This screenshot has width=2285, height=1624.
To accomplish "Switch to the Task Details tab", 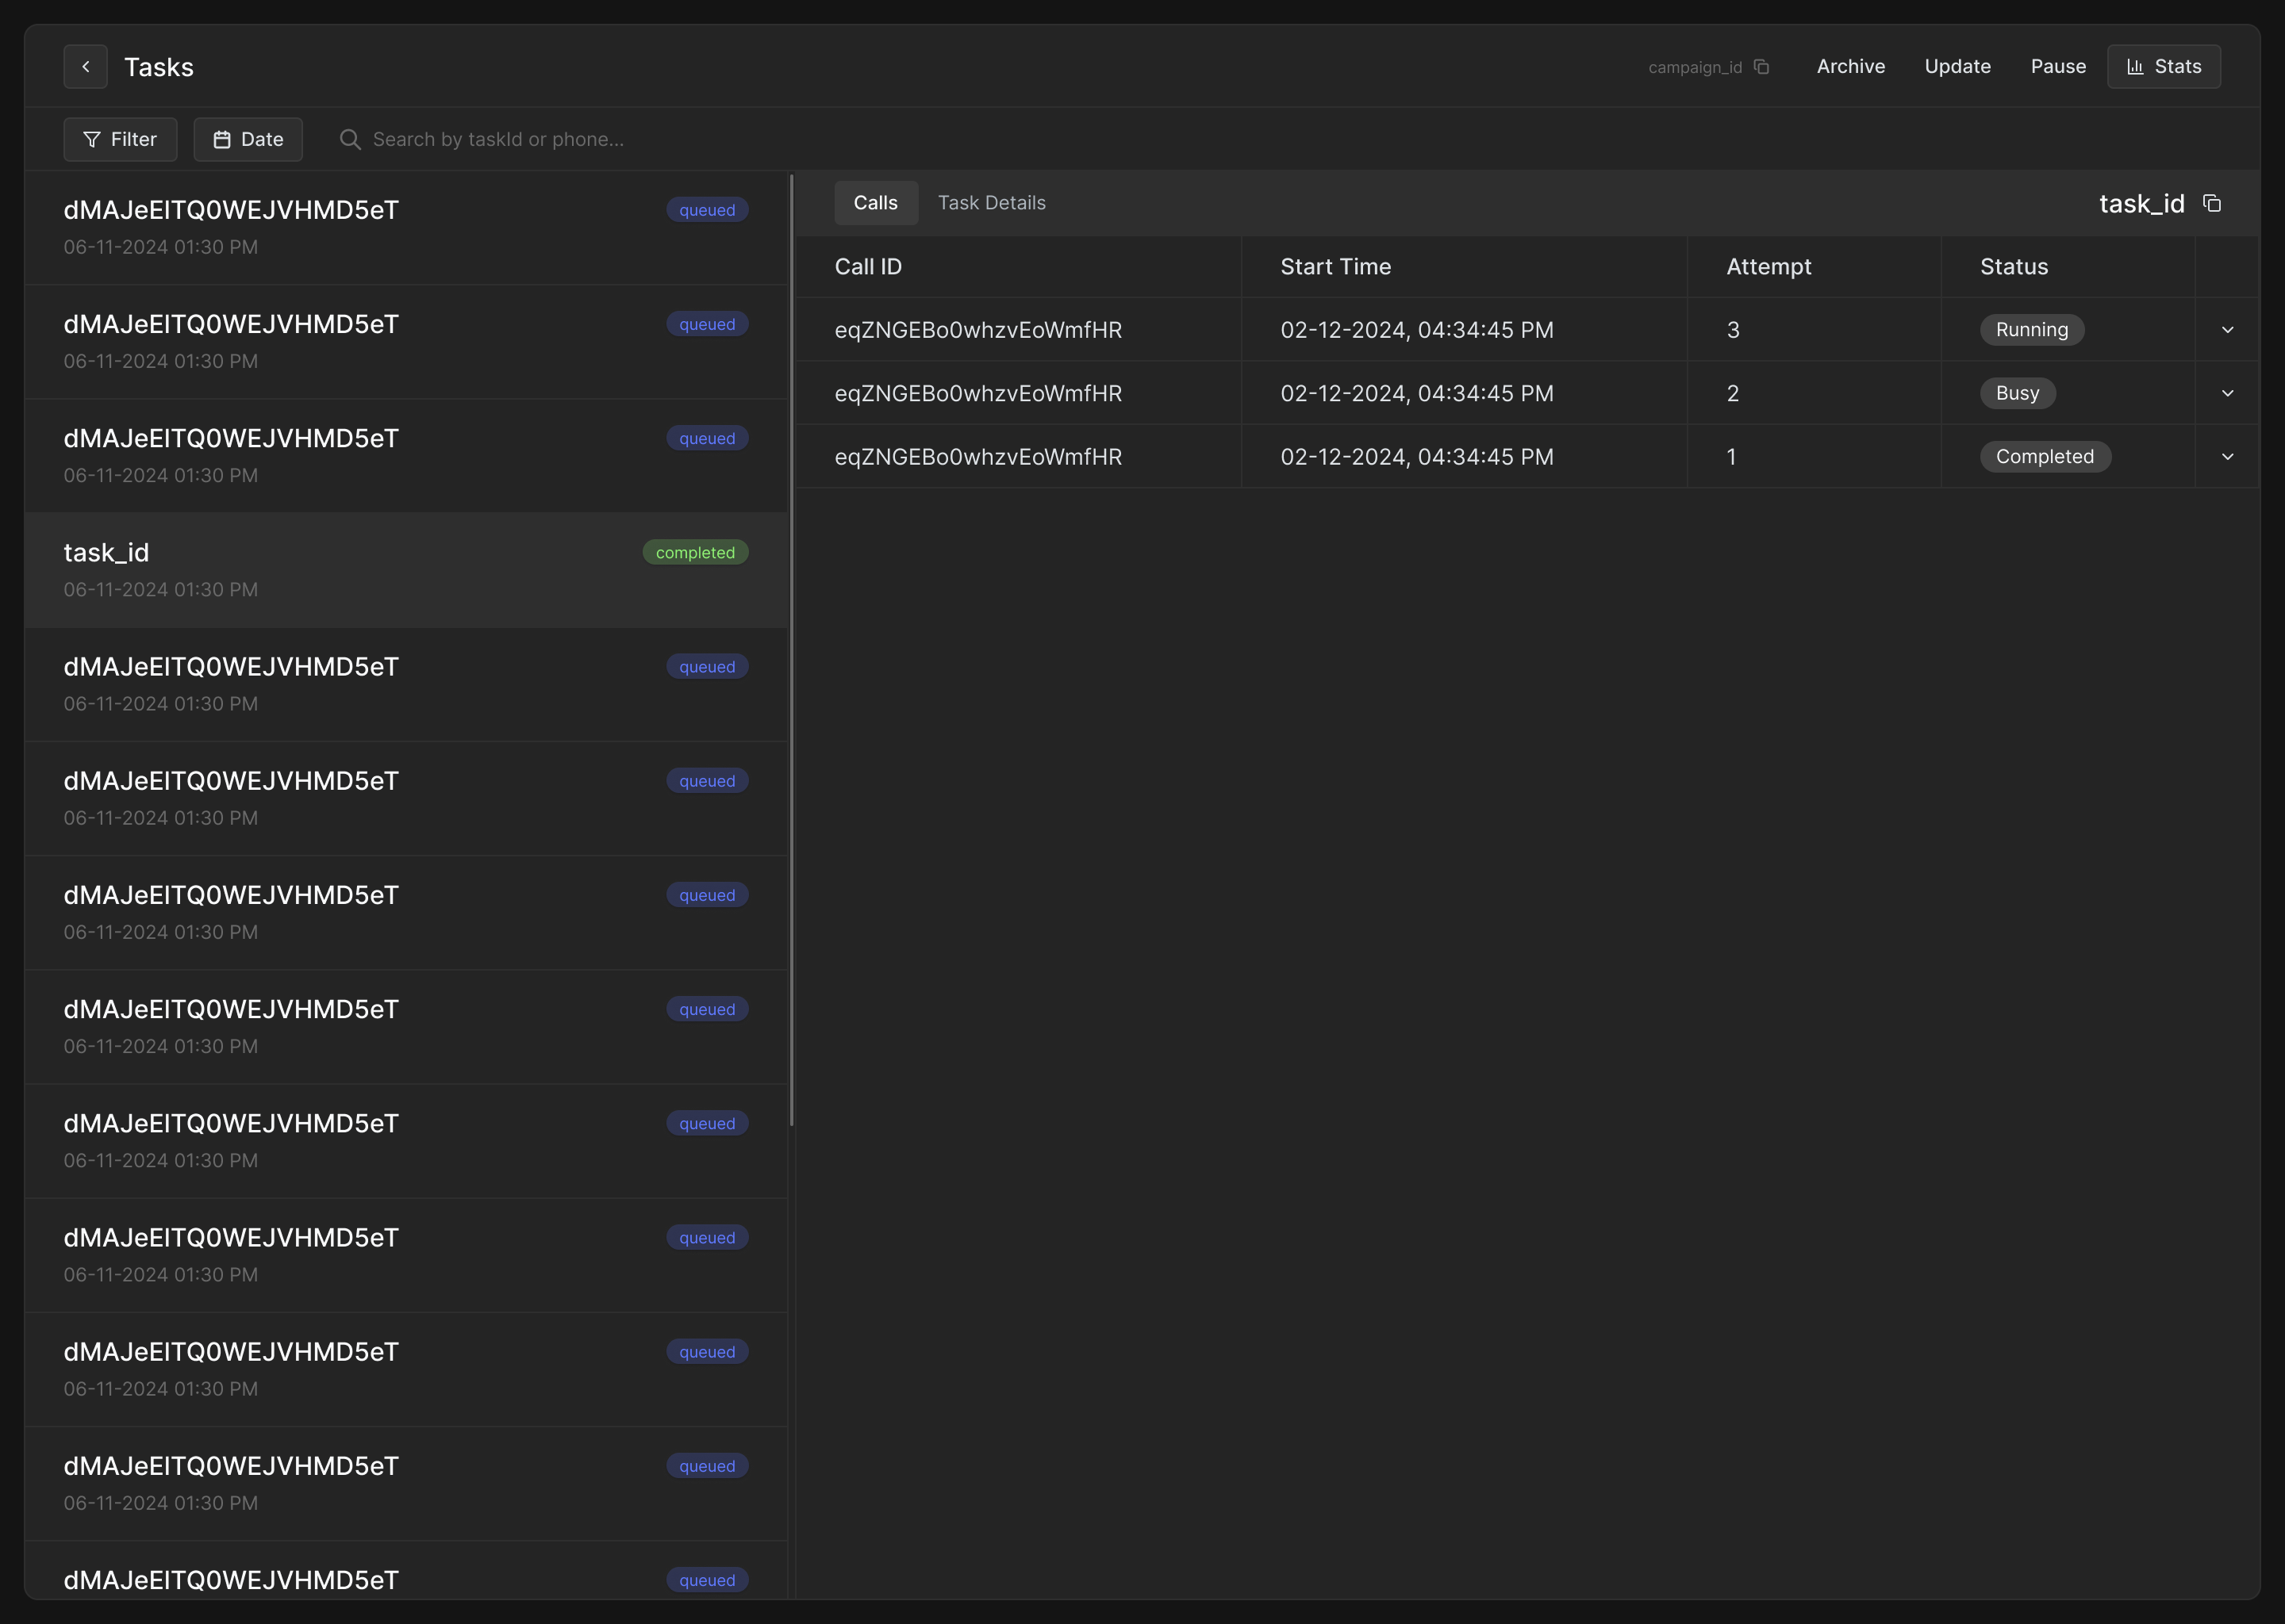I will 992,203.
